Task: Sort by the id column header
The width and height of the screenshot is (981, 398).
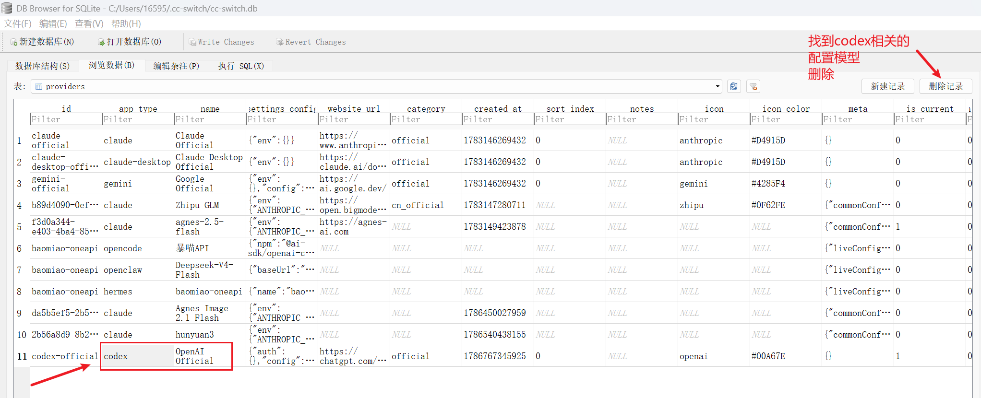Action: [x=66, y=108]
